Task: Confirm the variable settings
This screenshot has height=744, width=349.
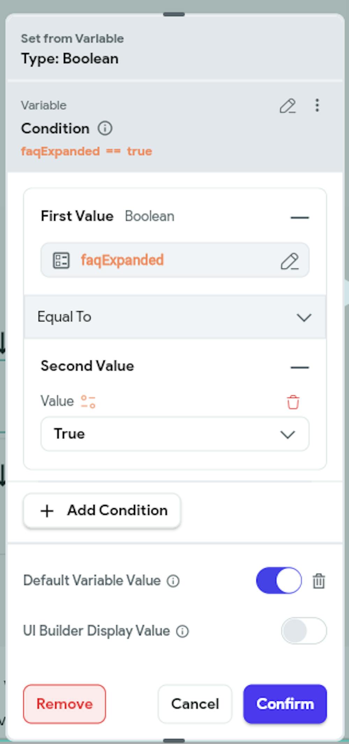Action: click(x=285, y=704)
